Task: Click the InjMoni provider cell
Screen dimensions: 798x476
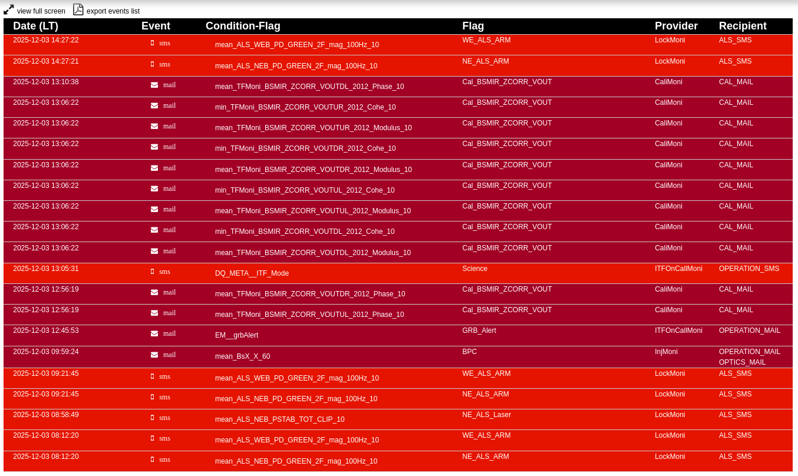Action: click(666, 352)
